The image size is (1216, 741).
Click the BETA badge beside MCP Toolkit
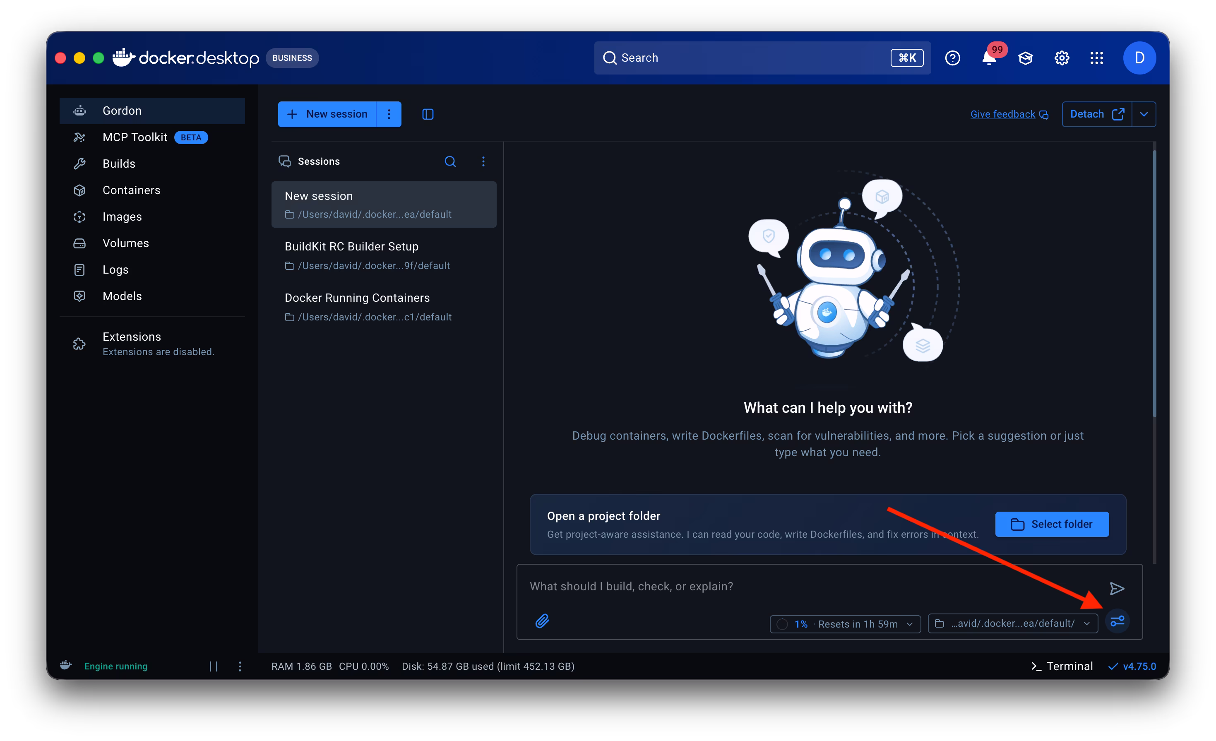click(x=191, y=138)
